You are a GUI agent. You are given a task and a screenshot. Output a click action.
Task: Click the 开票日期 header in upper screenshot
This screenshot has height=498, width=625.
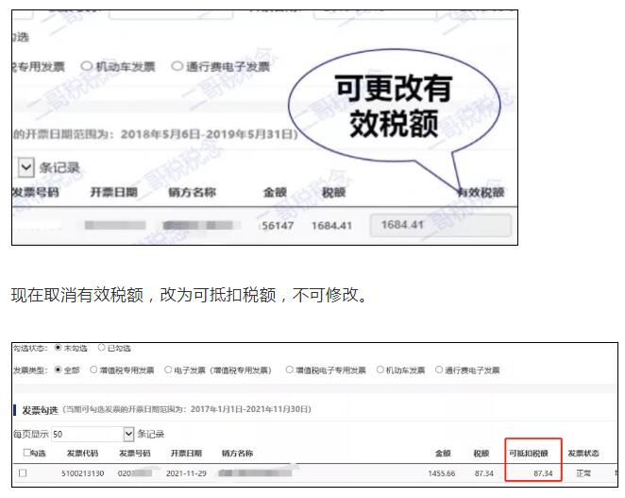click(114, 193)
